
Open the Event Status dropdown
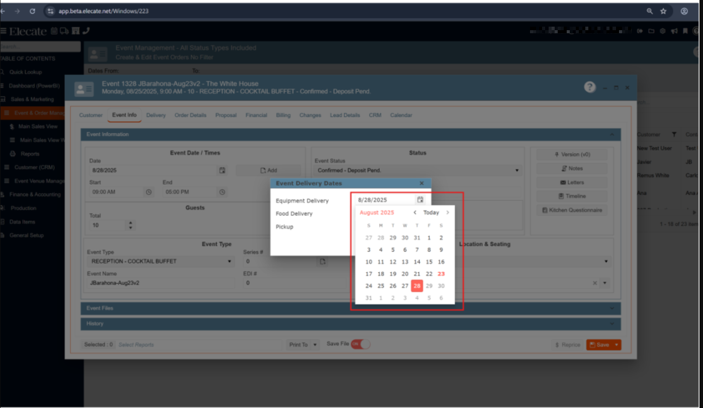click(x=517, y=171)
